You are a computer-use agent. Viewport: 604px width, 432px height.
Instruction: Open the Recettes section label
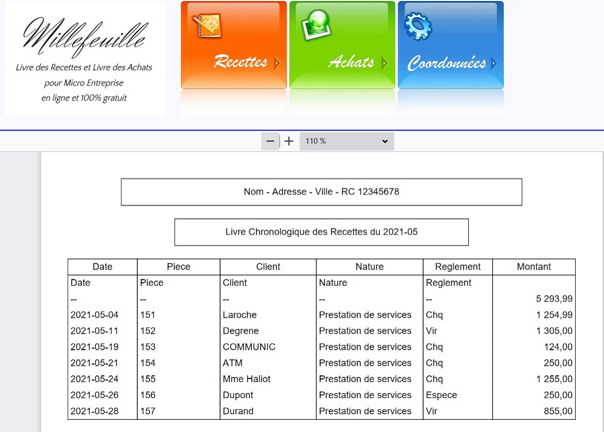pos(241,62)
